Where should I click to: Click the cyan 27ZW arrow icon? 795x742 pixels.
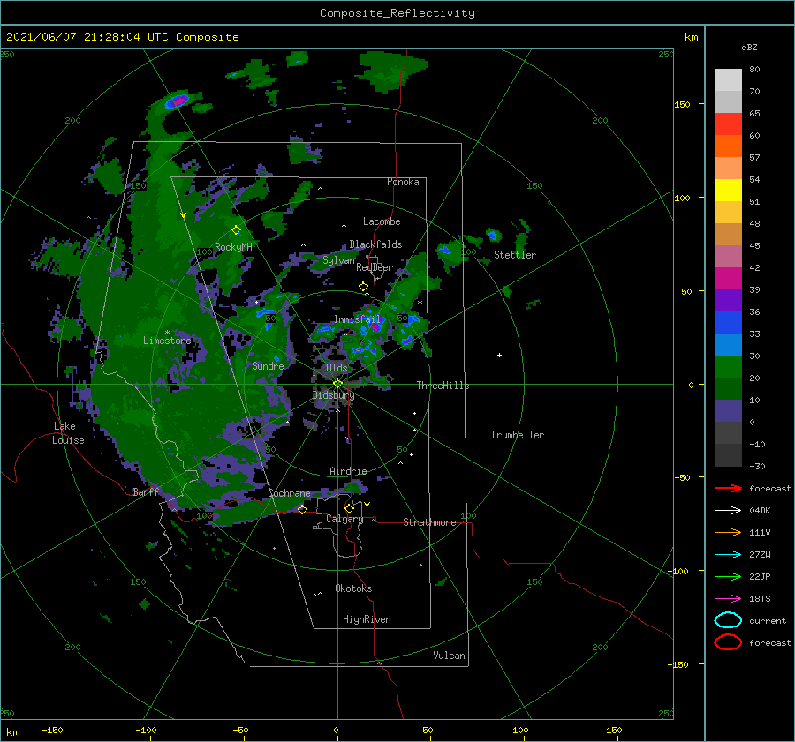(x=728, y=554)
